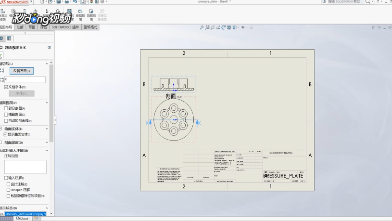
Task: Click the 反转方向 button
Action: tap(22, 71)
